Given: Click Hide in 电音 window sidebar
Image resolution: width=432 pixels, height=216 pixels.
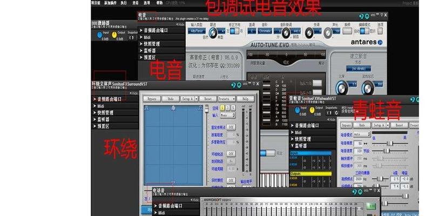Looking at the screenshot, I should (180, 24).
